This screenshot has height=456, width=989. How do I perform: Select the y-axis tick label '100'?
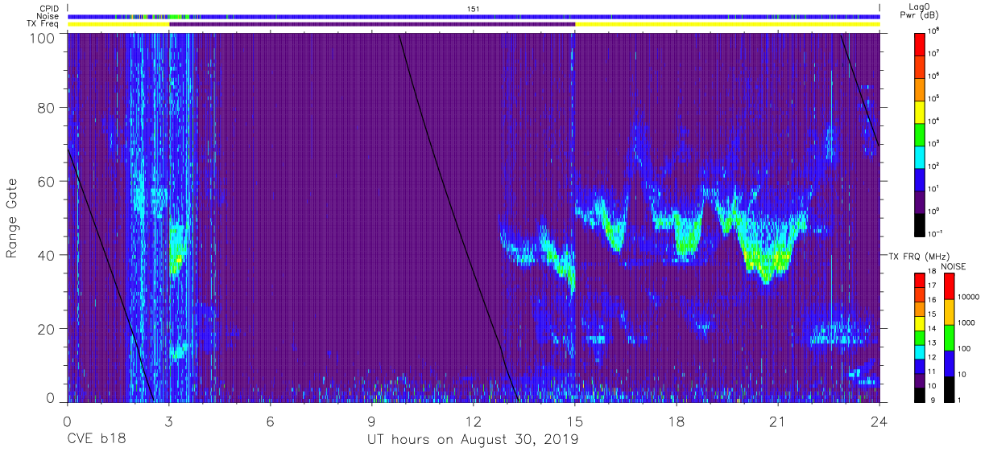coord(43,38)
